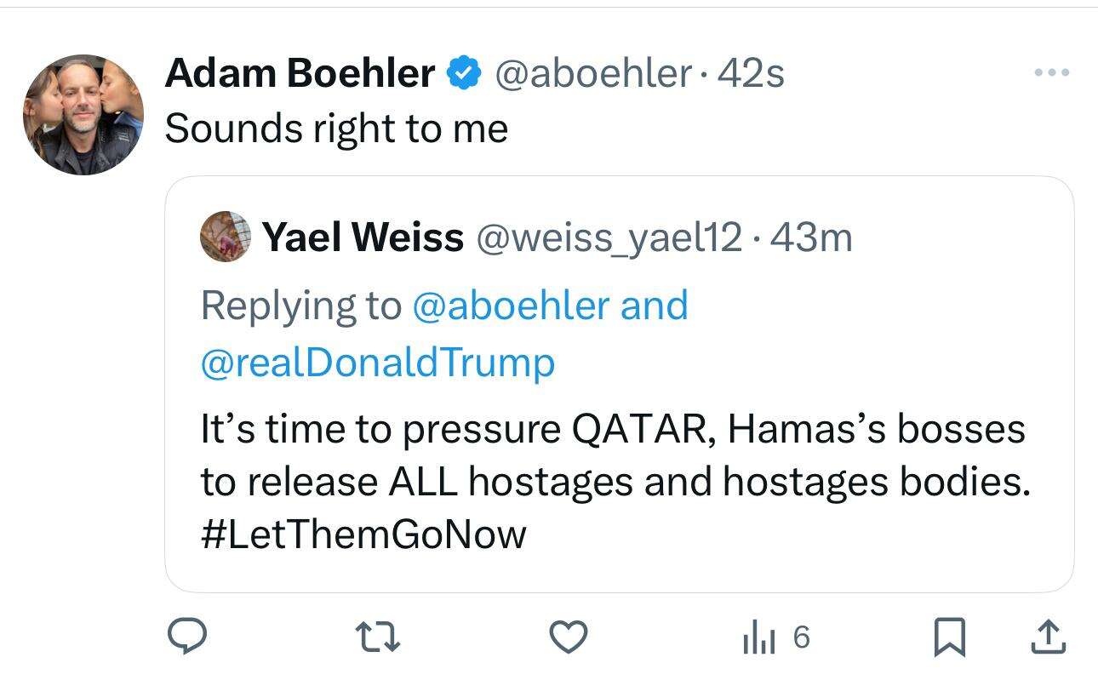Click the blue verified badge
Image resolution: width=1098 pixels, height=686 pixels.
(x=463, y=74)
